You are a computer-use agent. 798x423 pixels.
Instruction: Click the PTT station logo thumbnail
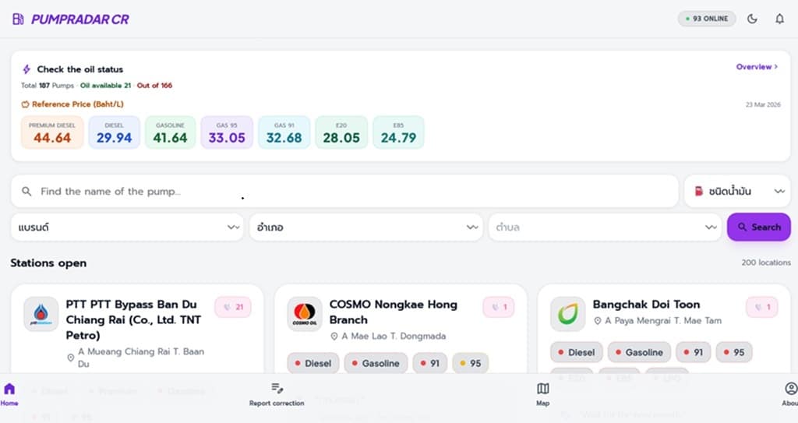(x=41, y=314)
